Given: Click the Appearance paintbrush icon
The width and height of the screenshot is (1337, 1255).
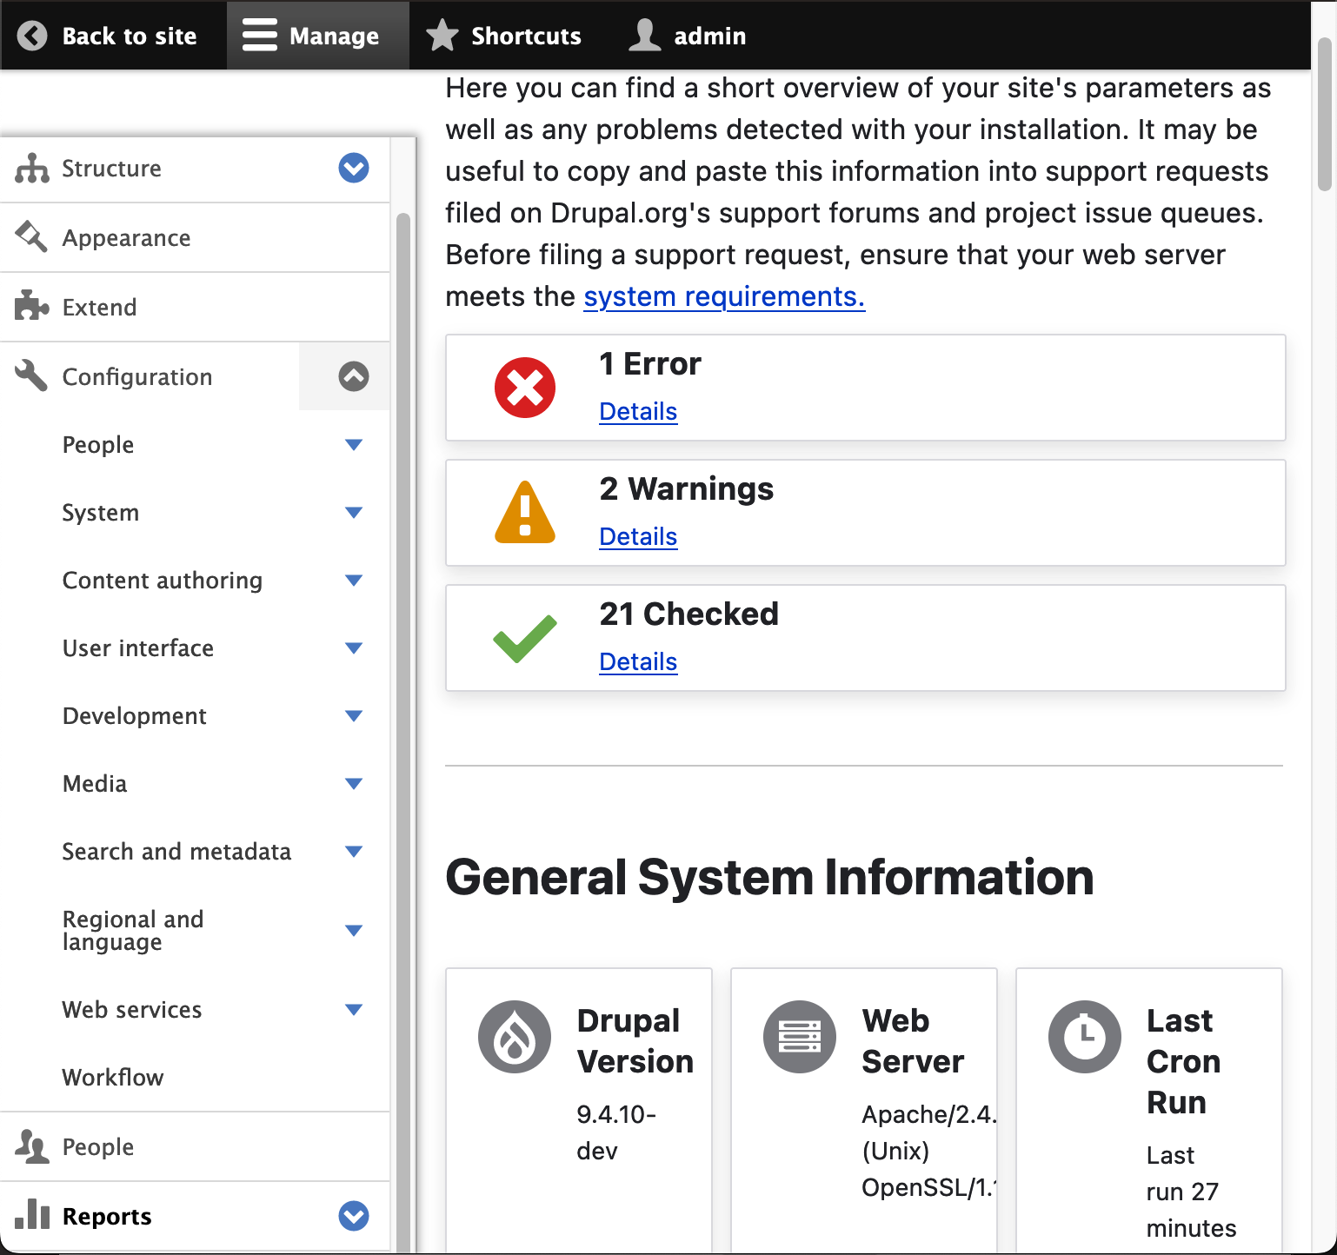Looking at the screenshot, I should pos(31,237).
